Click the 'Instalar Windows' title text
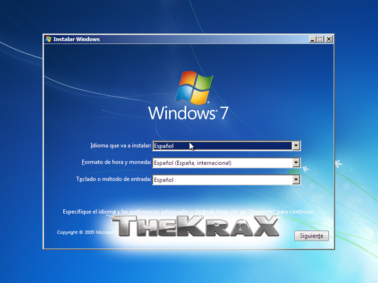This screenshot has height=283, width=378. [77, 39]
